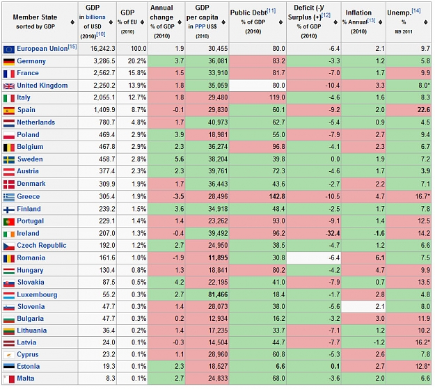
Task: Select Italy public debt cell 119.0
Action: pos(258,97)
